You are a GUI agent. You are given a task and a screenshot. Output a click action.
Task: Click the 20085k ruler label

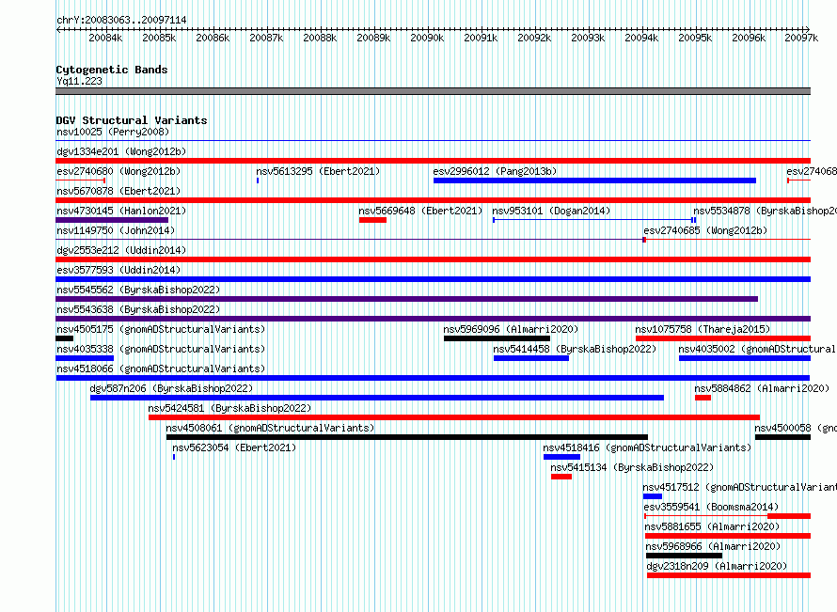(159, 38)
